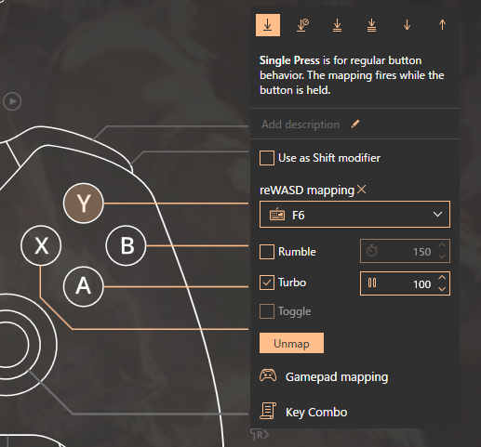
Task: Select the Long Press activator icon
Action: [302, 25]
